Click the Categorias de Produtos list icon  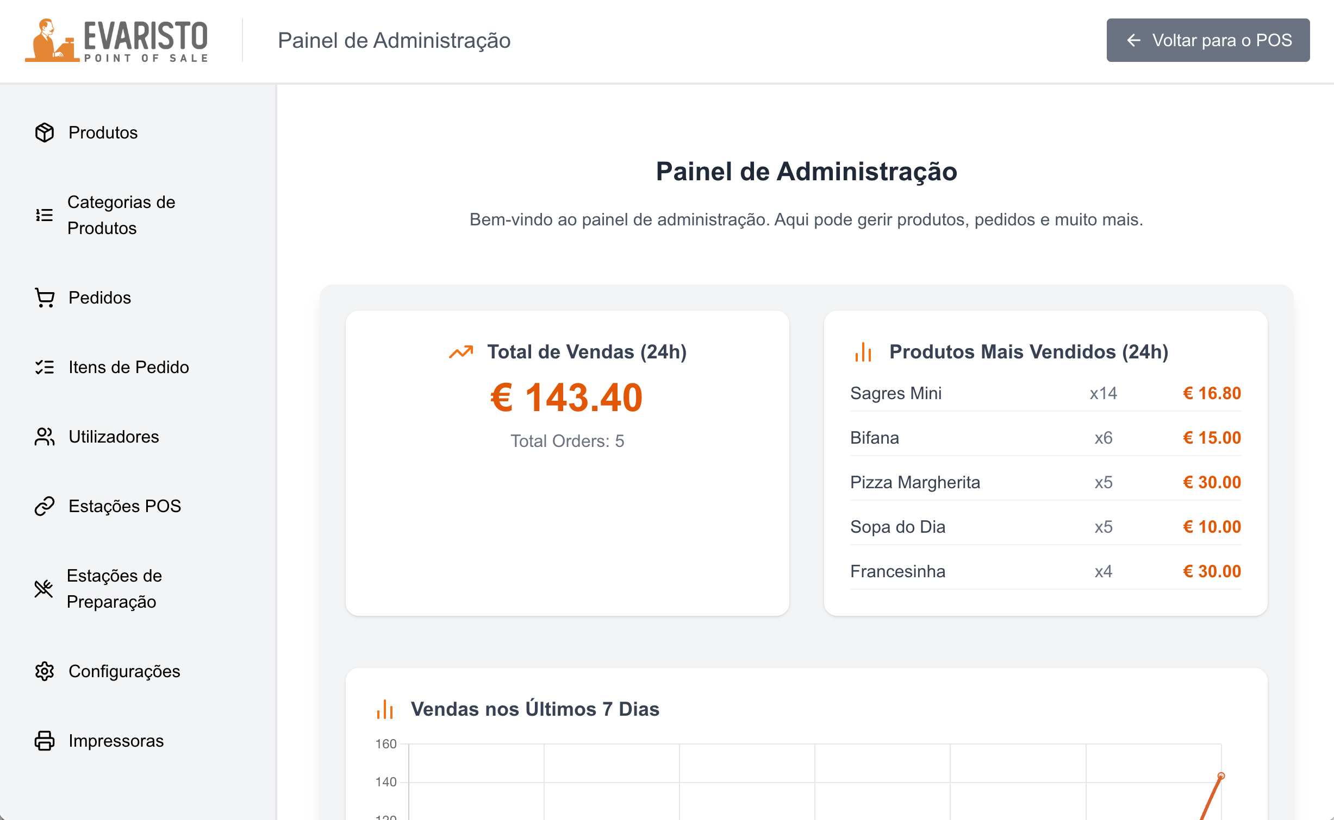[45, 215]
